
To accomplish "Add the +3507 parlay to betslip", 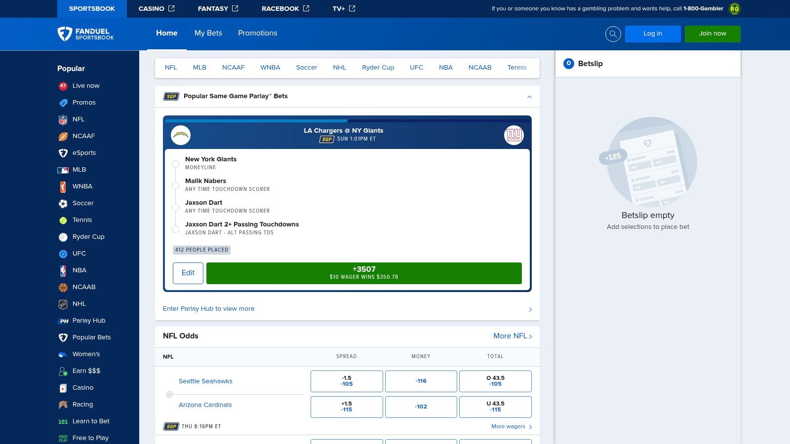I will click(x=364, y=273).
